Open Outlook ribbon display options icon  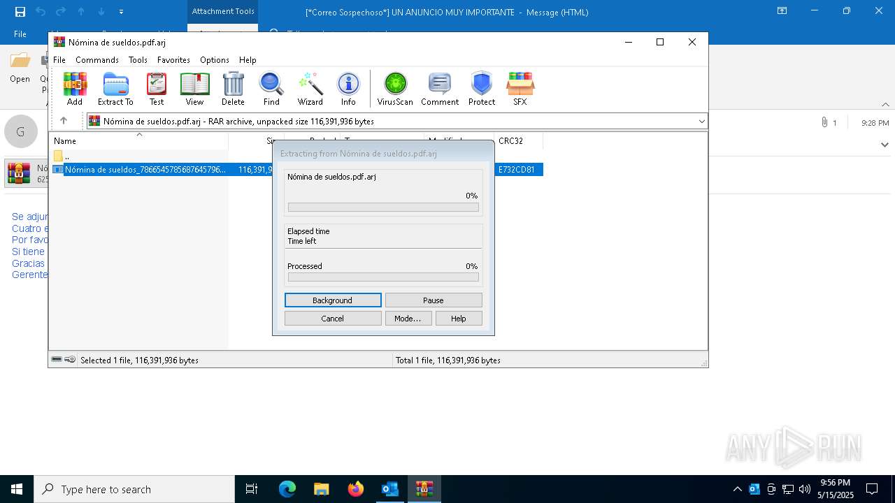[x=782, y=11]
